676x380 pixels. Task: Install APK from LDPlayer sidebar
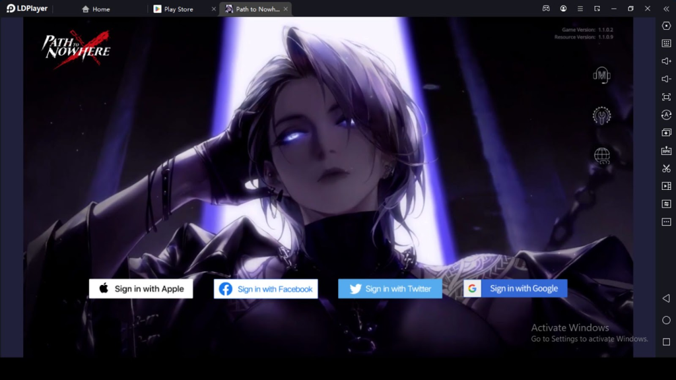coord(666,150)
